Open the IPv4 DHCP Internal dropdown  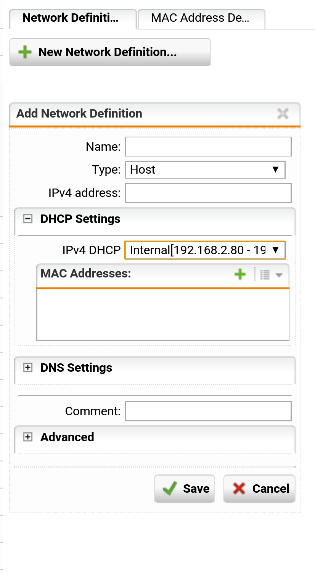(205, 250)
